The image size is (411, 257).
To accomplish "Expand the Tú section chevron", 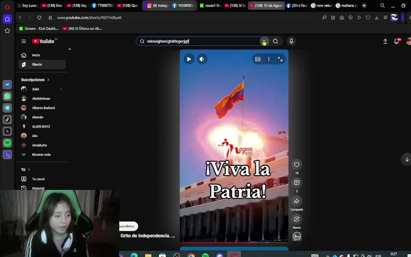I will coord(29,170).
